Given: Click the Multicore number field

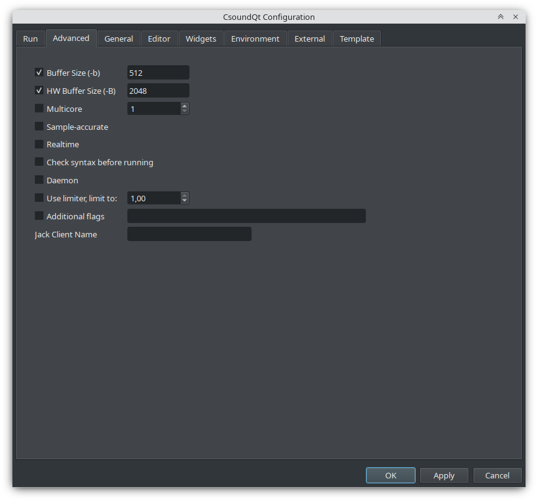Looking at the screenshot, I should (153, 109).
